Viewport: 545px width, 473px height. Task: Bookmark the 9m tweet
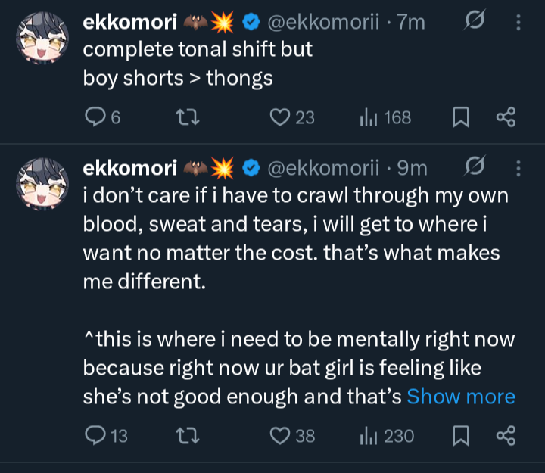[461, 436]
